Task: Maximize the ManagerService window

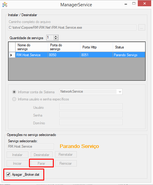Action: [134, 4]
